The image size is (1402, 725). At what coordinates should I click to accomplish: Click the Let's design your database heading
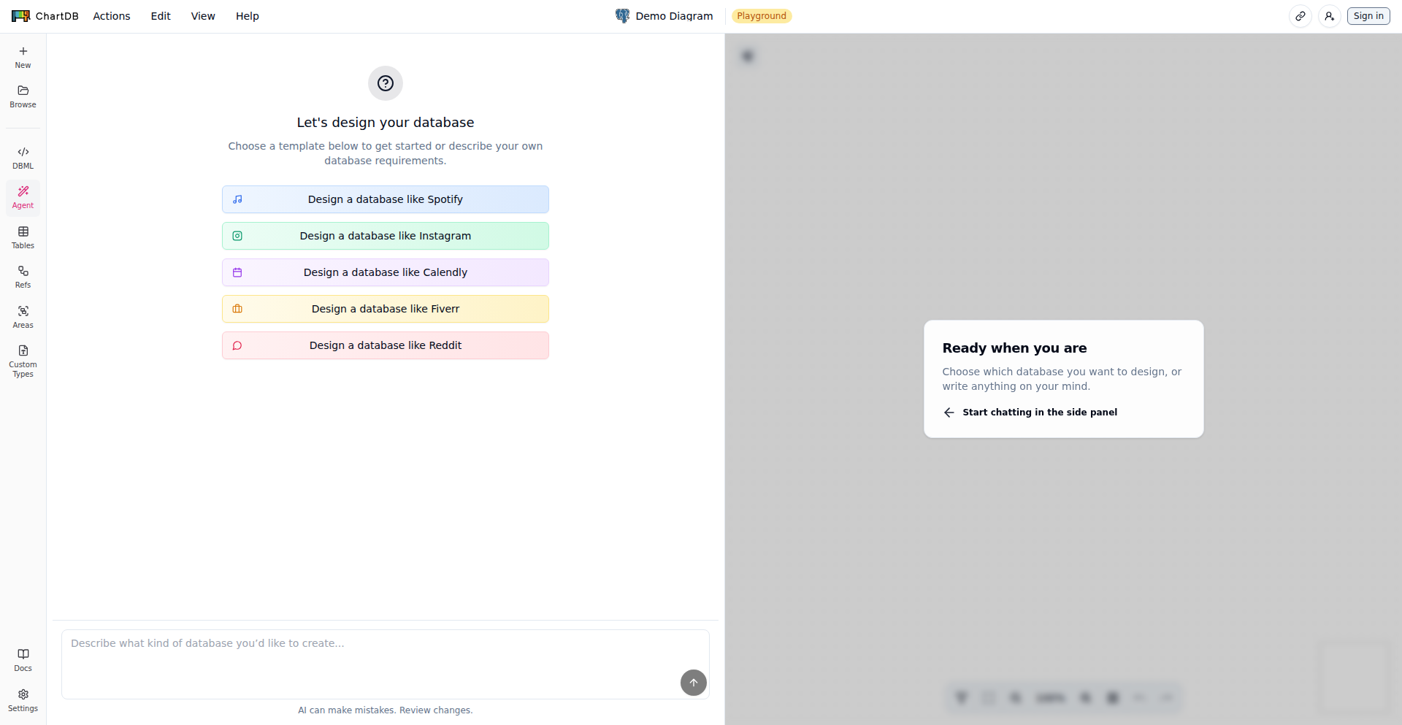click(386, 123)
